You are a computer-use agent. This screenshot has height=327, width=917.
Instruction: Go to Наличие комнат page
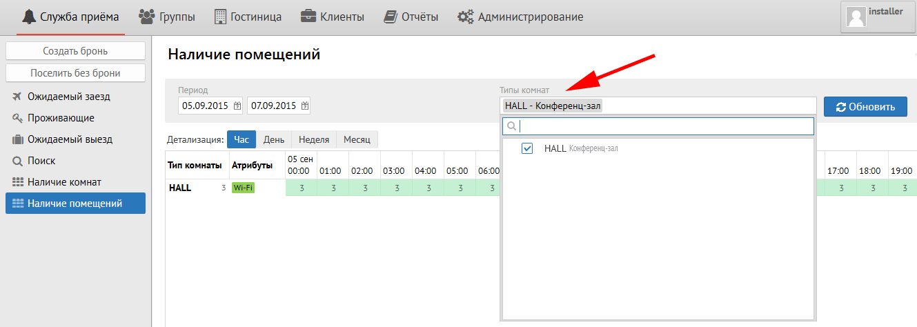75,182
